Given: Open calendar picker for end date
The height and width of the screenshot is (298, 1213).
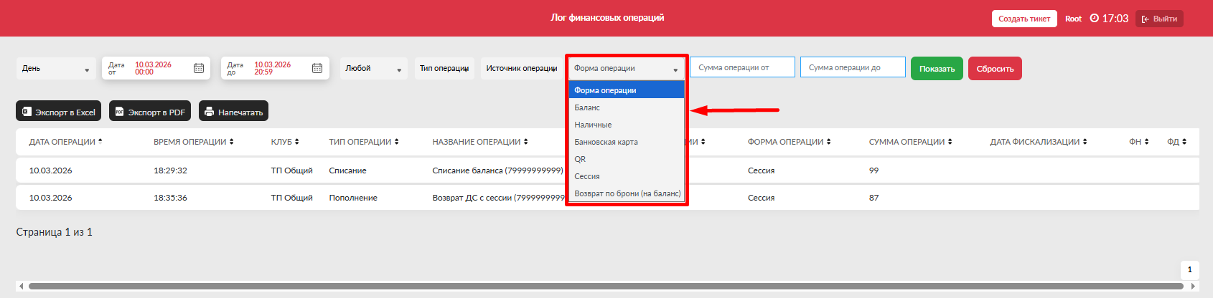Looking at the screenshot, I should [x=317, y=68].
